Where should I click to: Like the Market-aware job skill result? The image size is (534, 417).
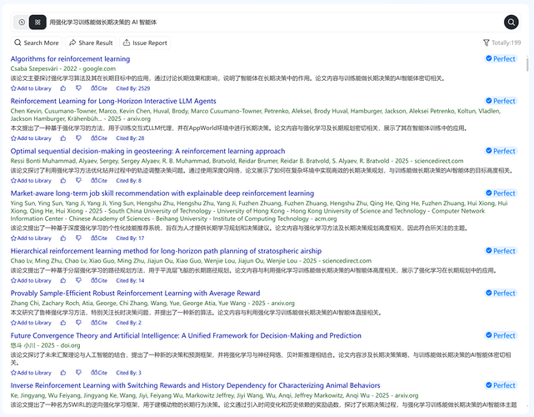pyautogui.click(x=63, y=238)
